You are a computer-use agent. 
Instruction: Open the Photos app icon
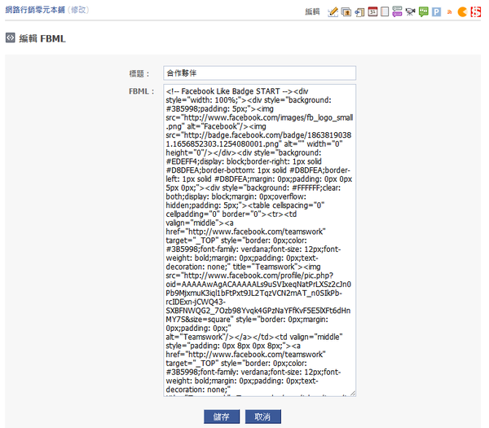point(346,12)
